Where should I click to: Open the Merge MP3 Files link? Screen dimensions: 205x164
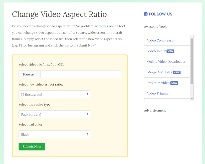(159, 72)
